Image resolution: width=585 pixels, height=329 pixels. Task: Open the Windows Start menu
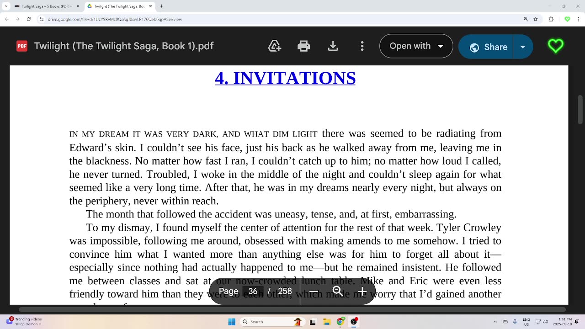click(232, 322)
